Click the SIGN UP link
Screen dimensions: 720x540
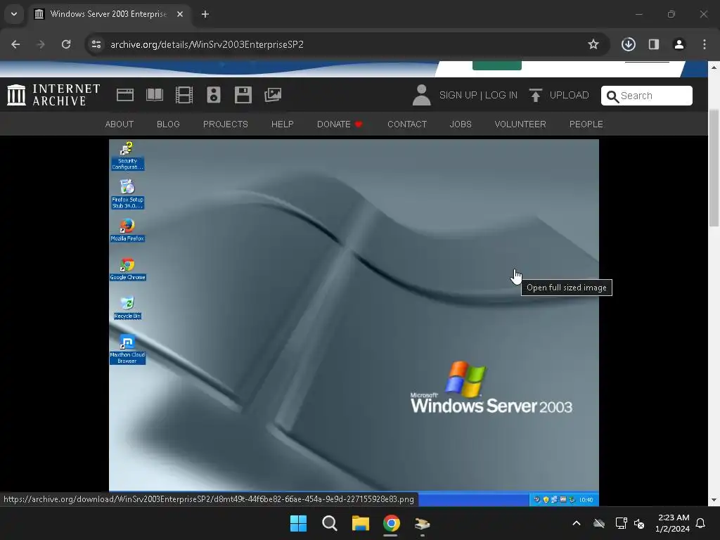458,95
